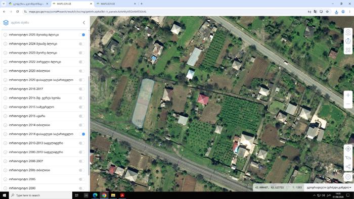The image size is (354, 199).
Task: Enable the Orthophoto 2005 layer toggle
Action: (82, 179)
